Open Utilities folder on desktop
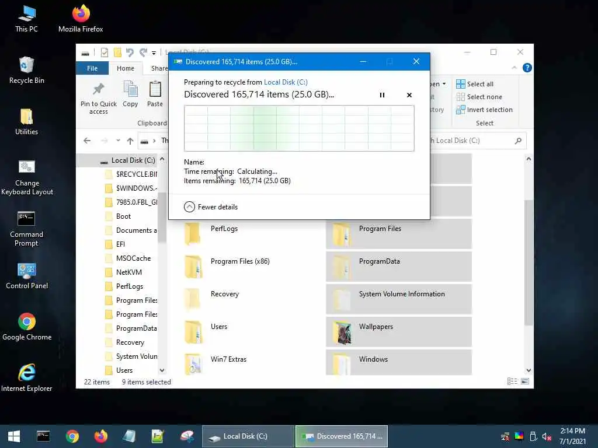 pos(26,122)
